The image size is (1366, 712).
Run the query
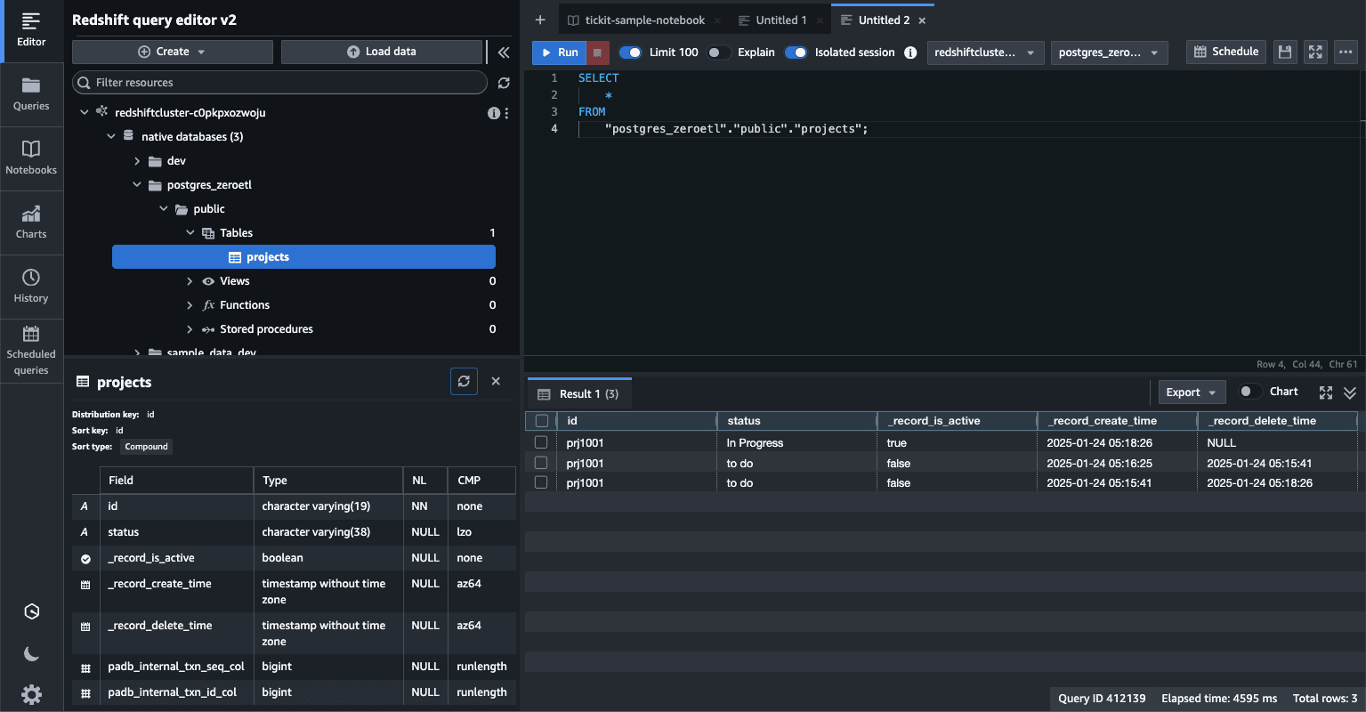tap(559, 53)
